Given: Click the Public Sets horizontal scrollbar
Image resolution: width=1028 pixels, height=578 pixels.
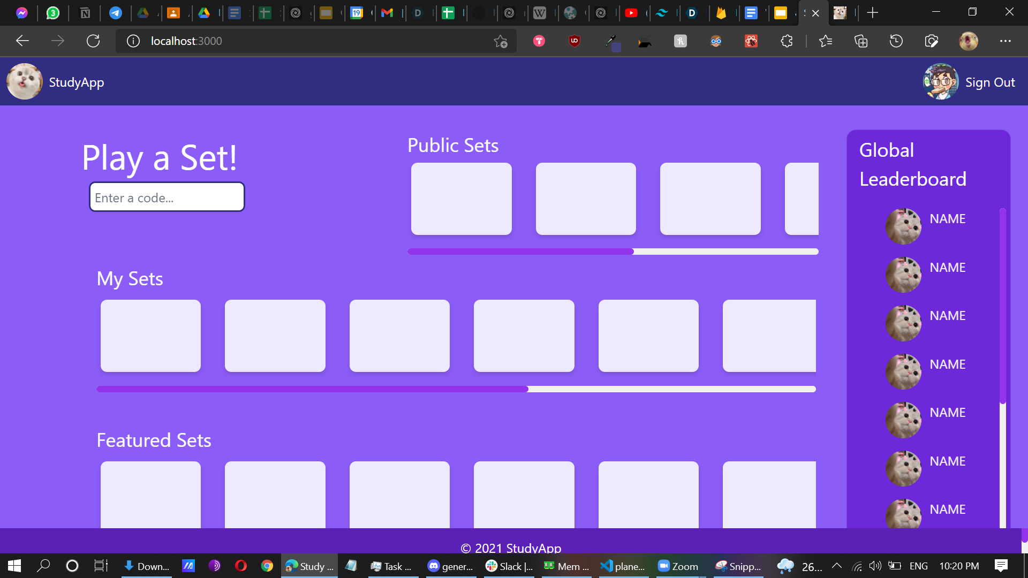Looking at the screenshot, I should (520, 252).
